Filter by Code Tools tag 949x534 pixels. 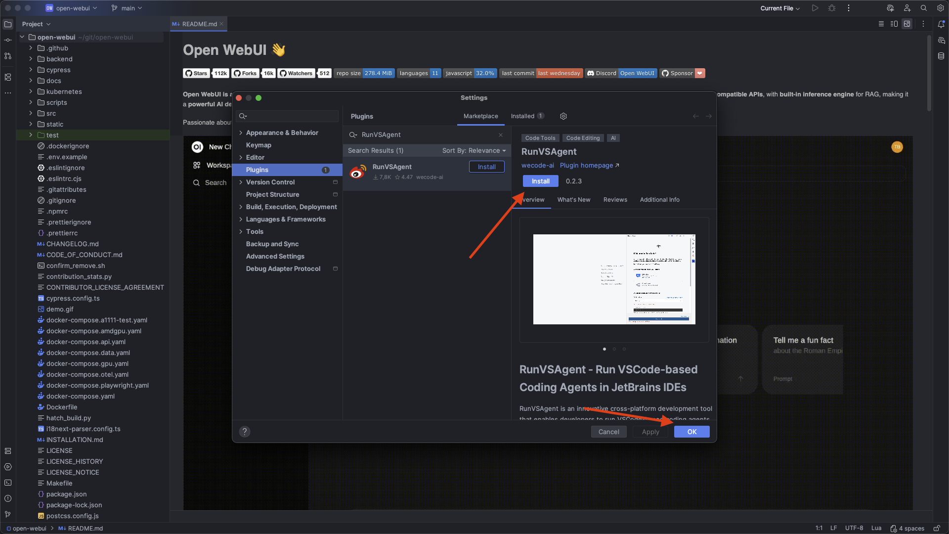pyautogui.click(x=540, y=138)
